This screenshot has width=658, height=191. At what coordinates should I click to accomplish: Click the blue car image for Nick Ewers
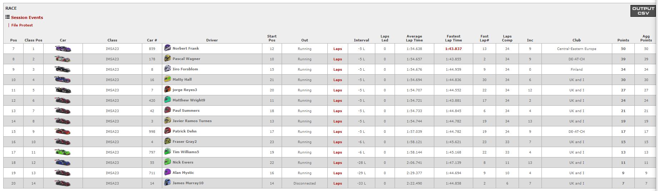point(63,162)
